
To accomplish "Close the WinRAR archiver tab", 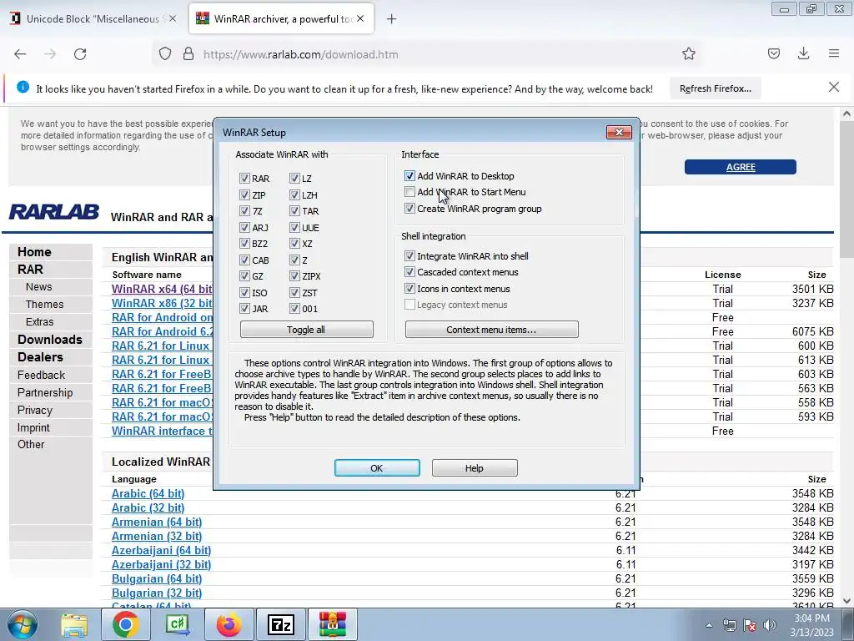I will (360, 18).
